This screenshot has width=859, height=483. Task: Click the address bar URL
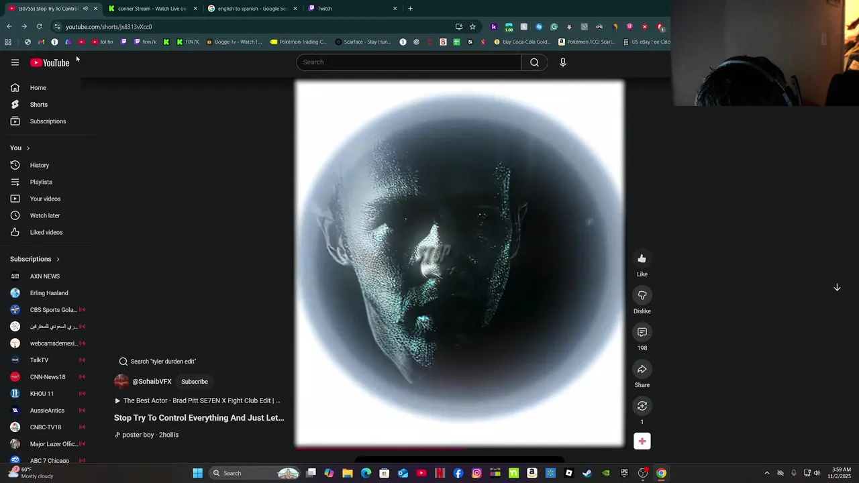109,27
